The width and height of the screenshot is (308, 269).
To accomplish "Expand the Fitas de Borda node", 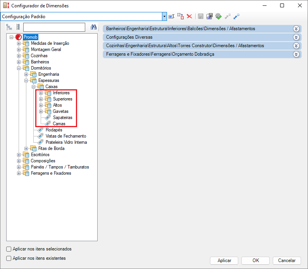I will (x=26, y=148).
